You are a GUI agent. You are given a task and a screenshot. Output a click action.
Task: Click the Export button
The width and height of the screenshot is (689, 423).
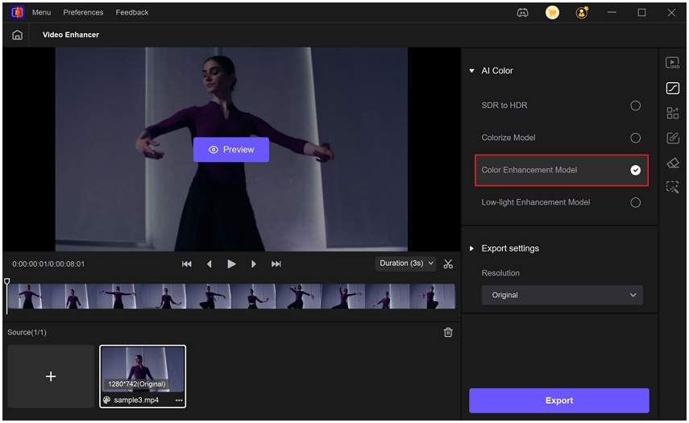559,400
